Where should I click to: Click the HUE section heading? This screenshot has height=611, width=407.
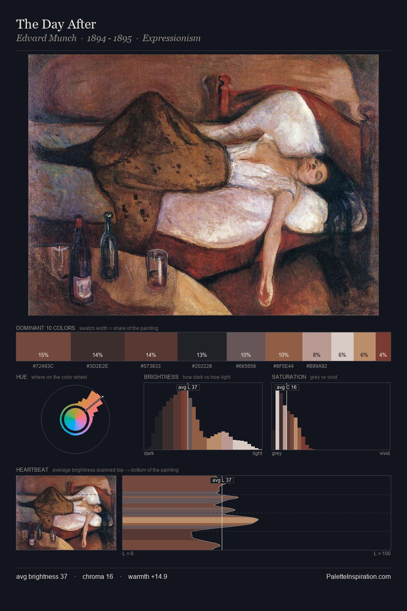pyautogui.click(x=22, y=377)
